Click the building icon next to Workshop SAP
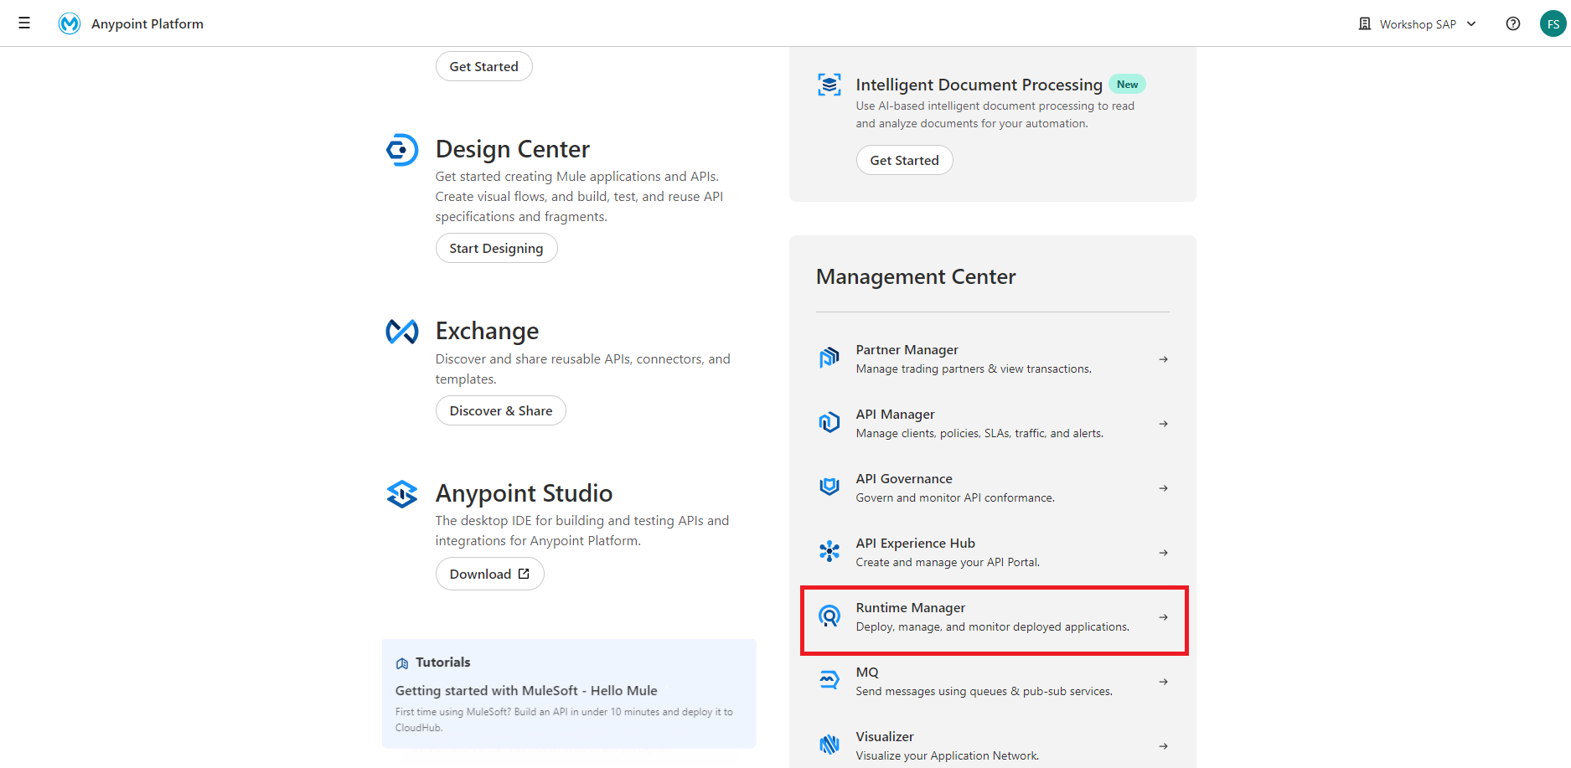Image resolution: width=1571 pixels, height=768 pixels. point(1365,23)
